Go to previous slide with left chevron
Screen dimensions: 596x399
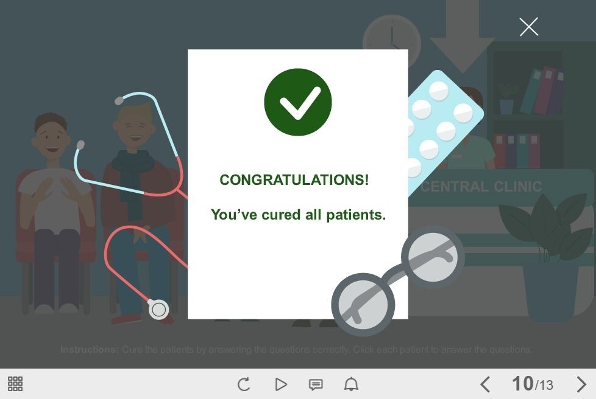[485, 384]
